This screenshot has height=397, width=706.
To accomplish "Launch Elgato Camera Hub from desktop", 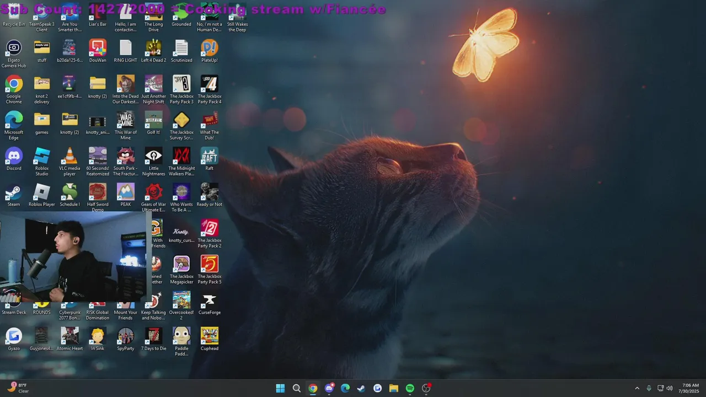I will (14, 54).
